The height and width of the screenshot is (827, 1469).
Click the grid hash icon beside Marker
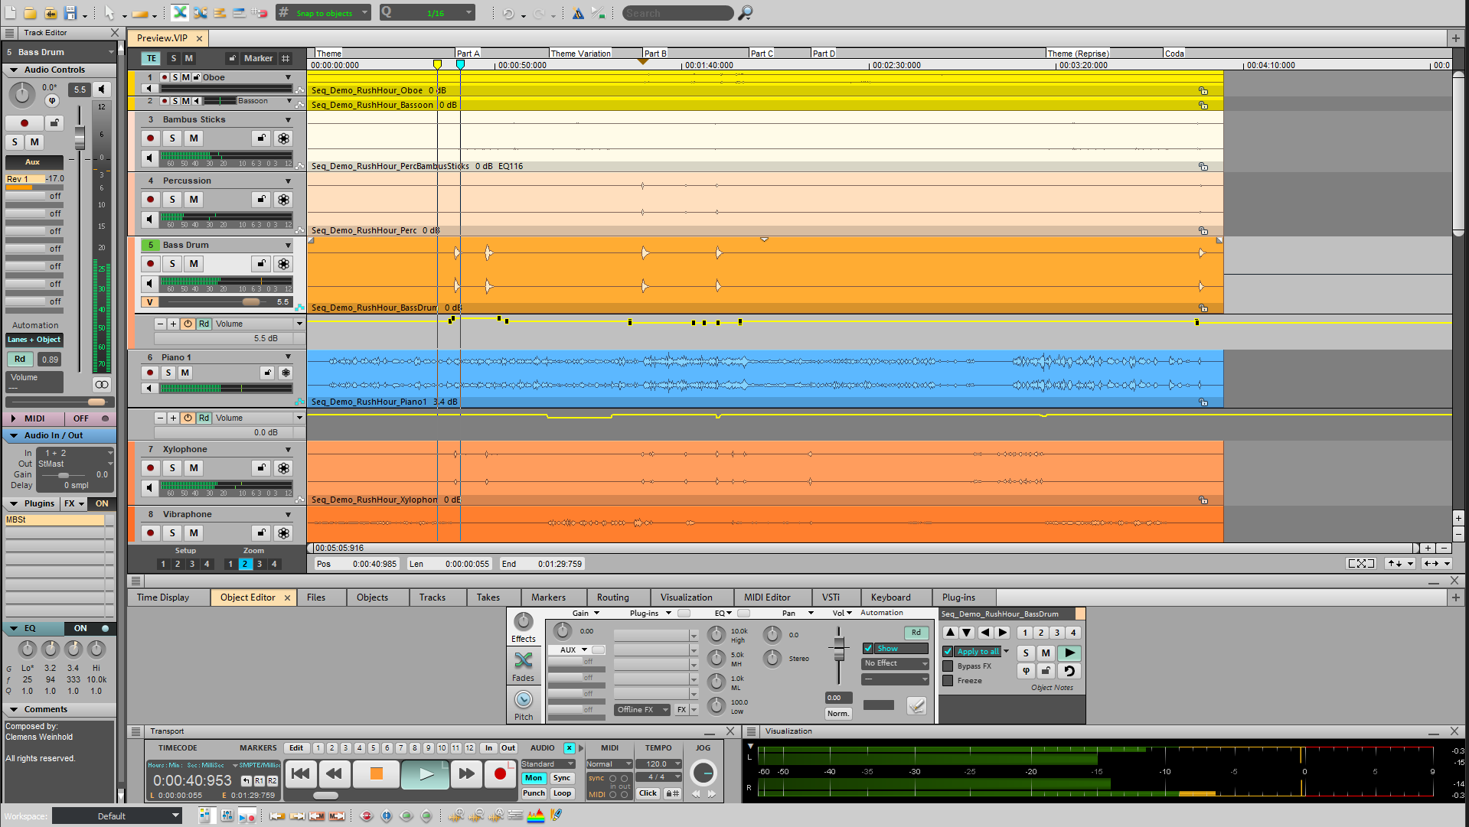click(286, 58)
